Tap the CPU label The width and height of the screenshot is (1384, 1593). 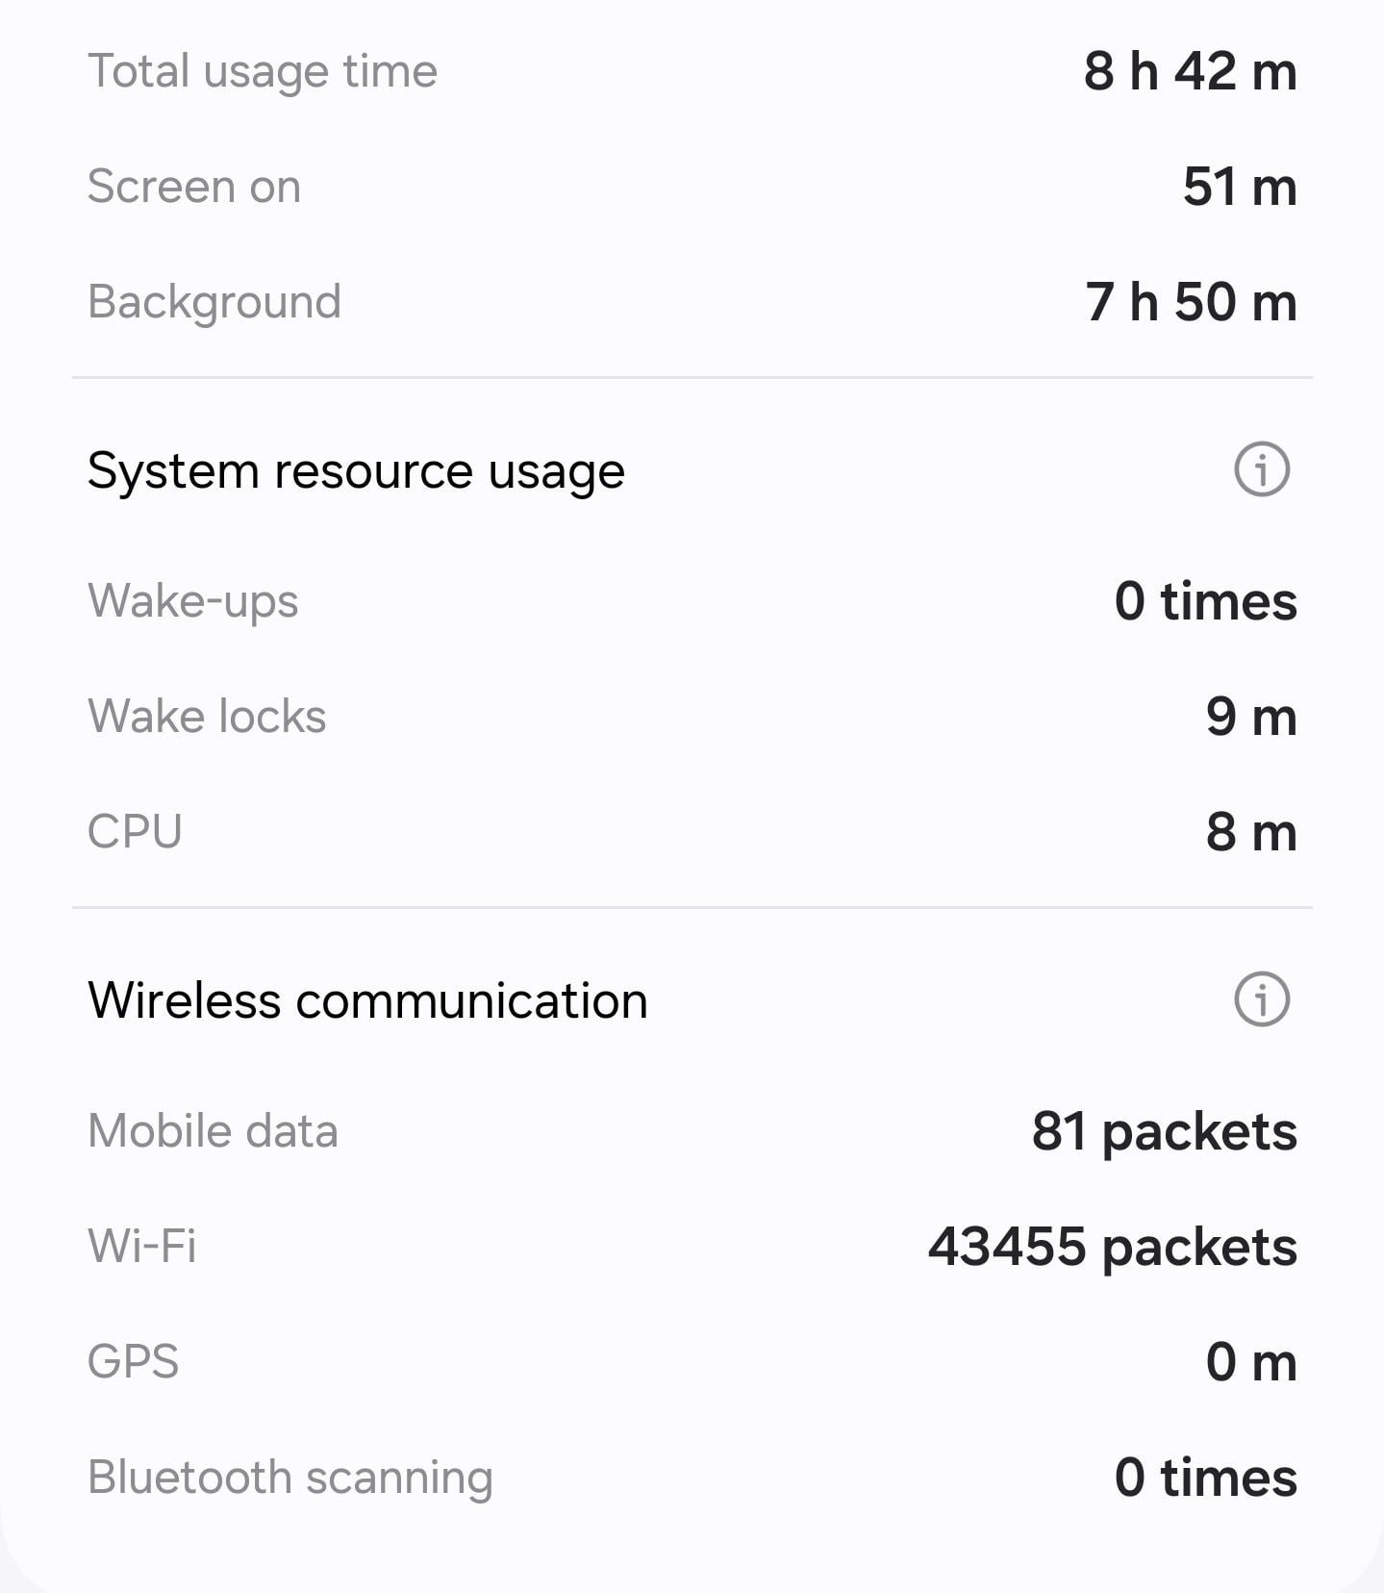(135, 832)
